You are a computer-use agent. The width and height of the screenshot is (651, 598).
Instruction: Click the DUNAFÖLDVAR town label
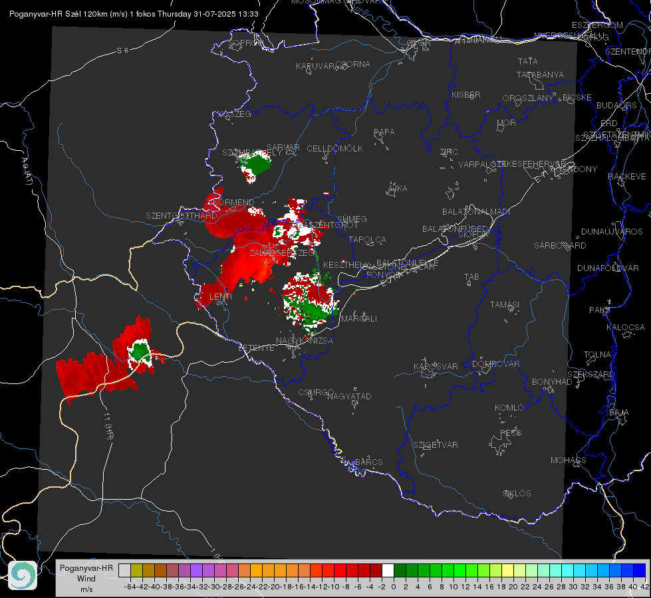(608, 268)
